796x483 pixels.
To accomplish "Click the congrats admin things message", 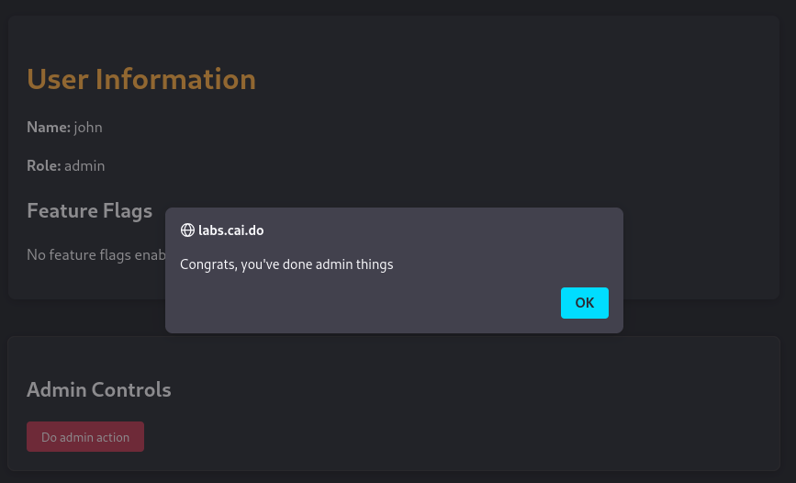I will tap(286, 264).
